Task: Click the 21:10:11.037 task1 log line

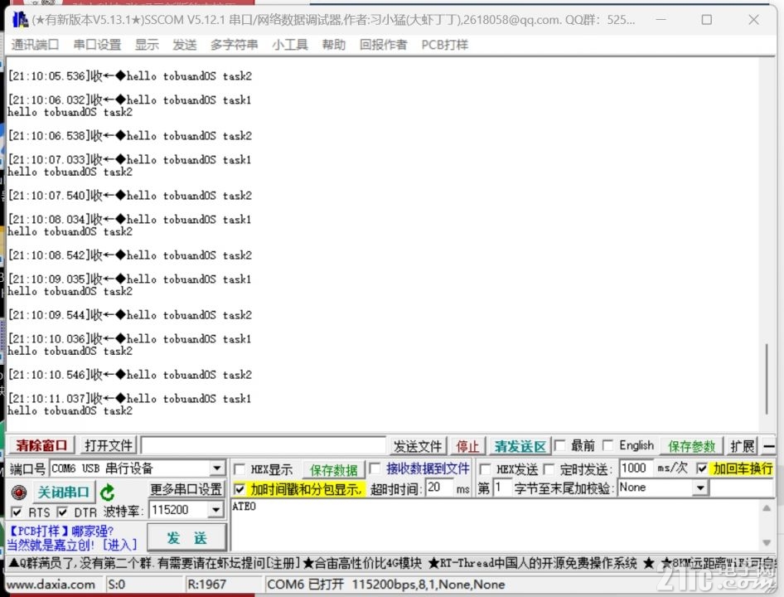Action: click(x=129, y=399)
